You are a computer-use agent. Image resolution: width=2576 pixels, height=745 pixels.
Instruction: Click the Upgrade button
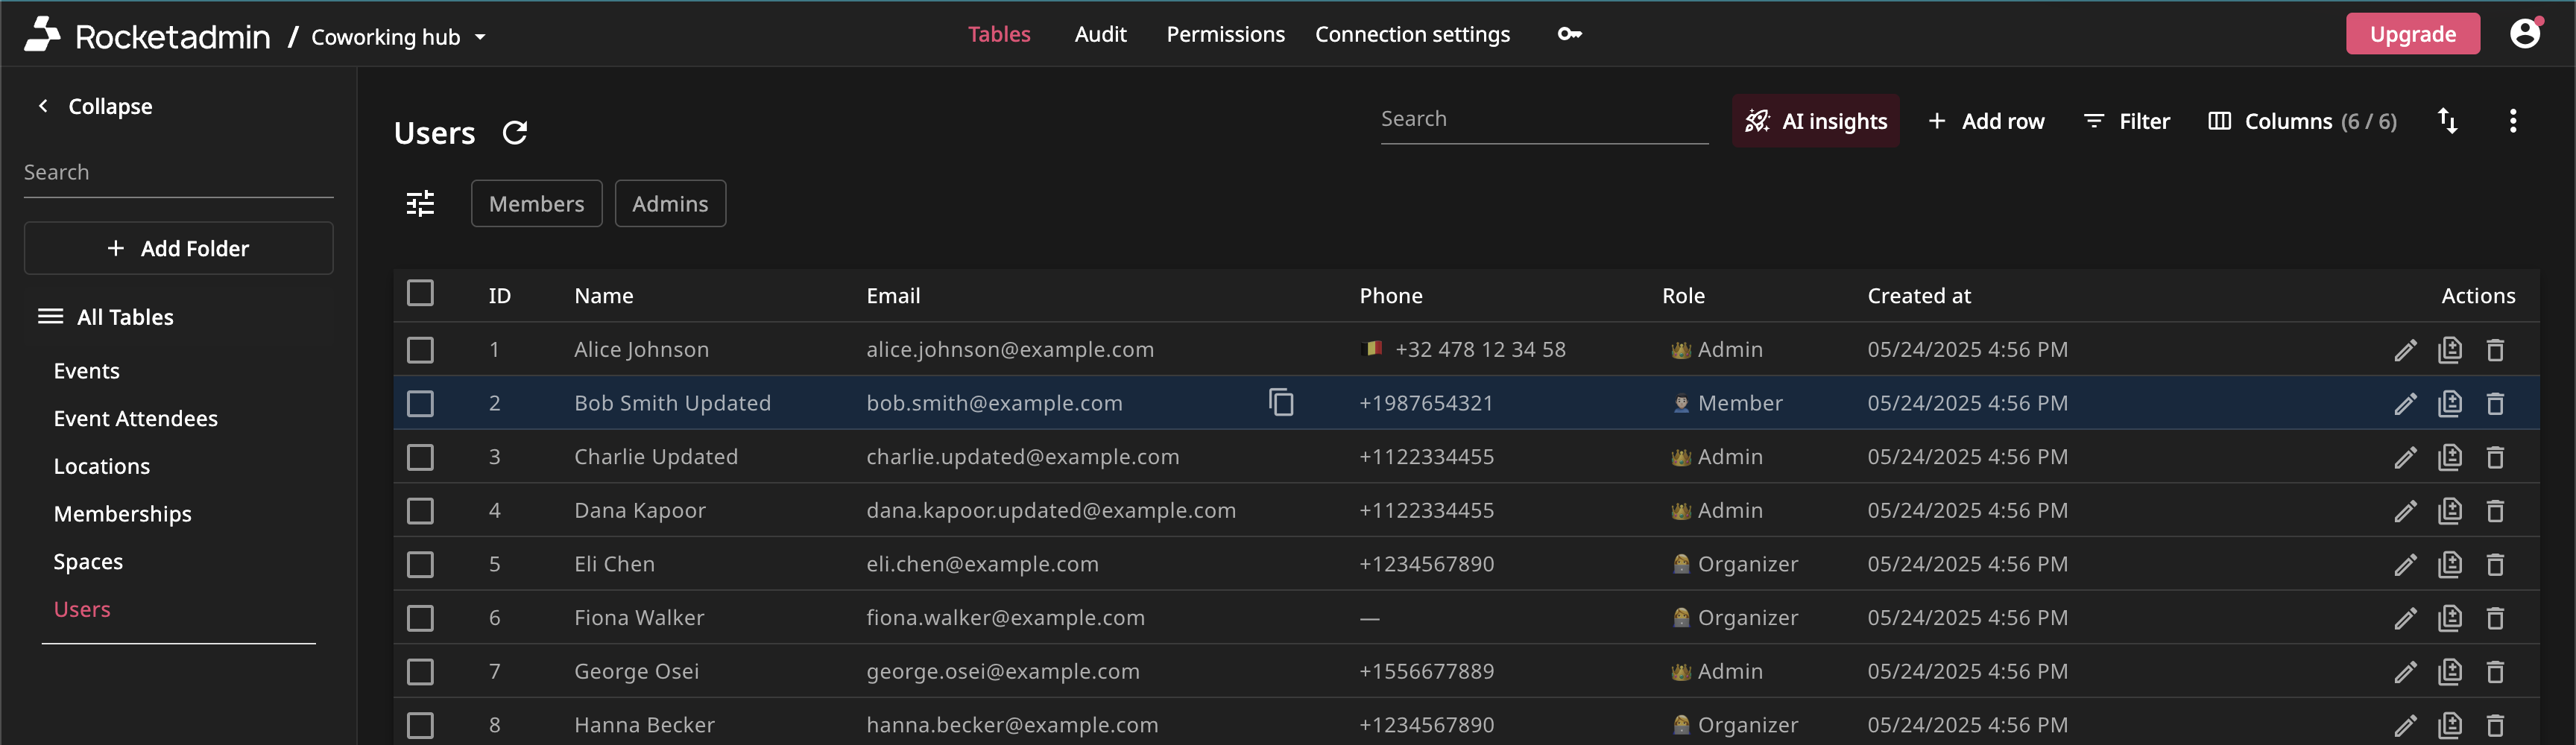coord(2412,33)
